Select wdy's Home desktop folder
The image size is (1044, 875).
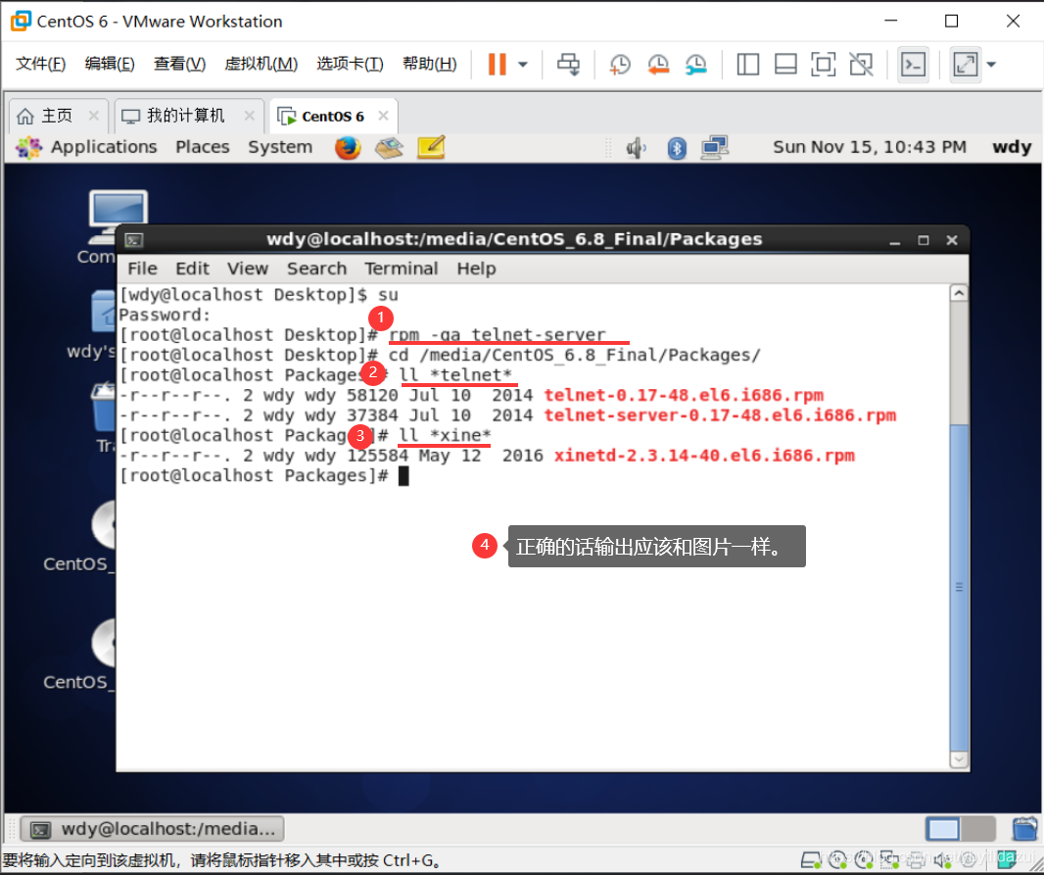click(93, 324)
